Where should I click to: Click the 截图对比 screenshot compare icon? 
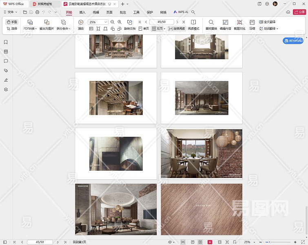(x=239, y=22)
